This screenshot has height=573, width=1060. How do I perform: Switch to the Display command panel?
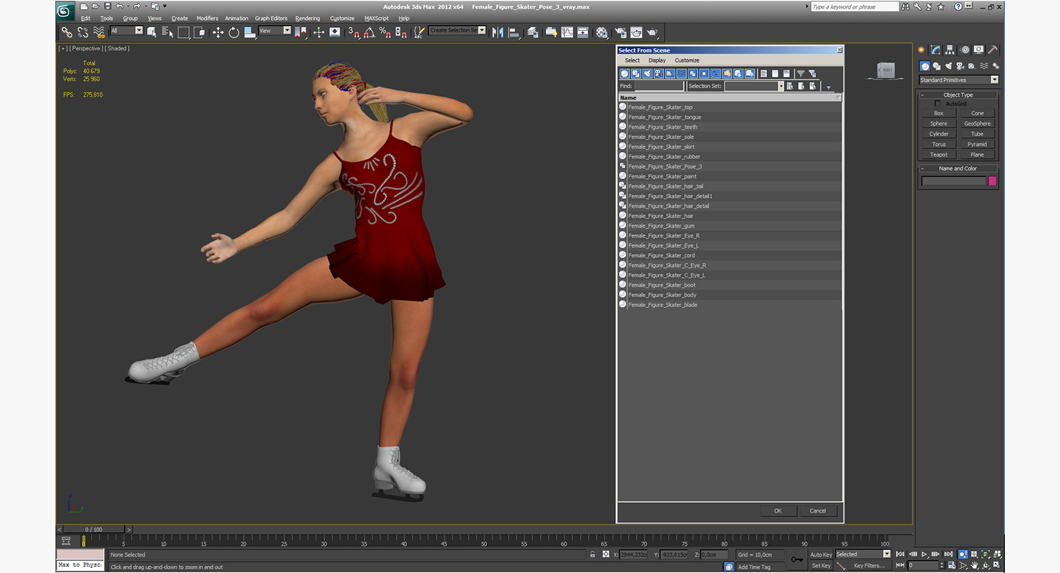click(x=978, y=50)
